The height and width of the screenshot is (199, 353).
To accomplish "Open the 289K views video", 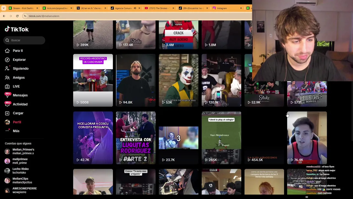I will 93,35.
